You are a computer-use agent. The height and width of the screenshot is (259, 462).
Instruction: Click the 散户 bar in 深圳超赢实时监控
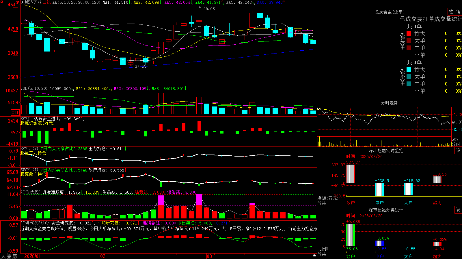tap(350, 174)
